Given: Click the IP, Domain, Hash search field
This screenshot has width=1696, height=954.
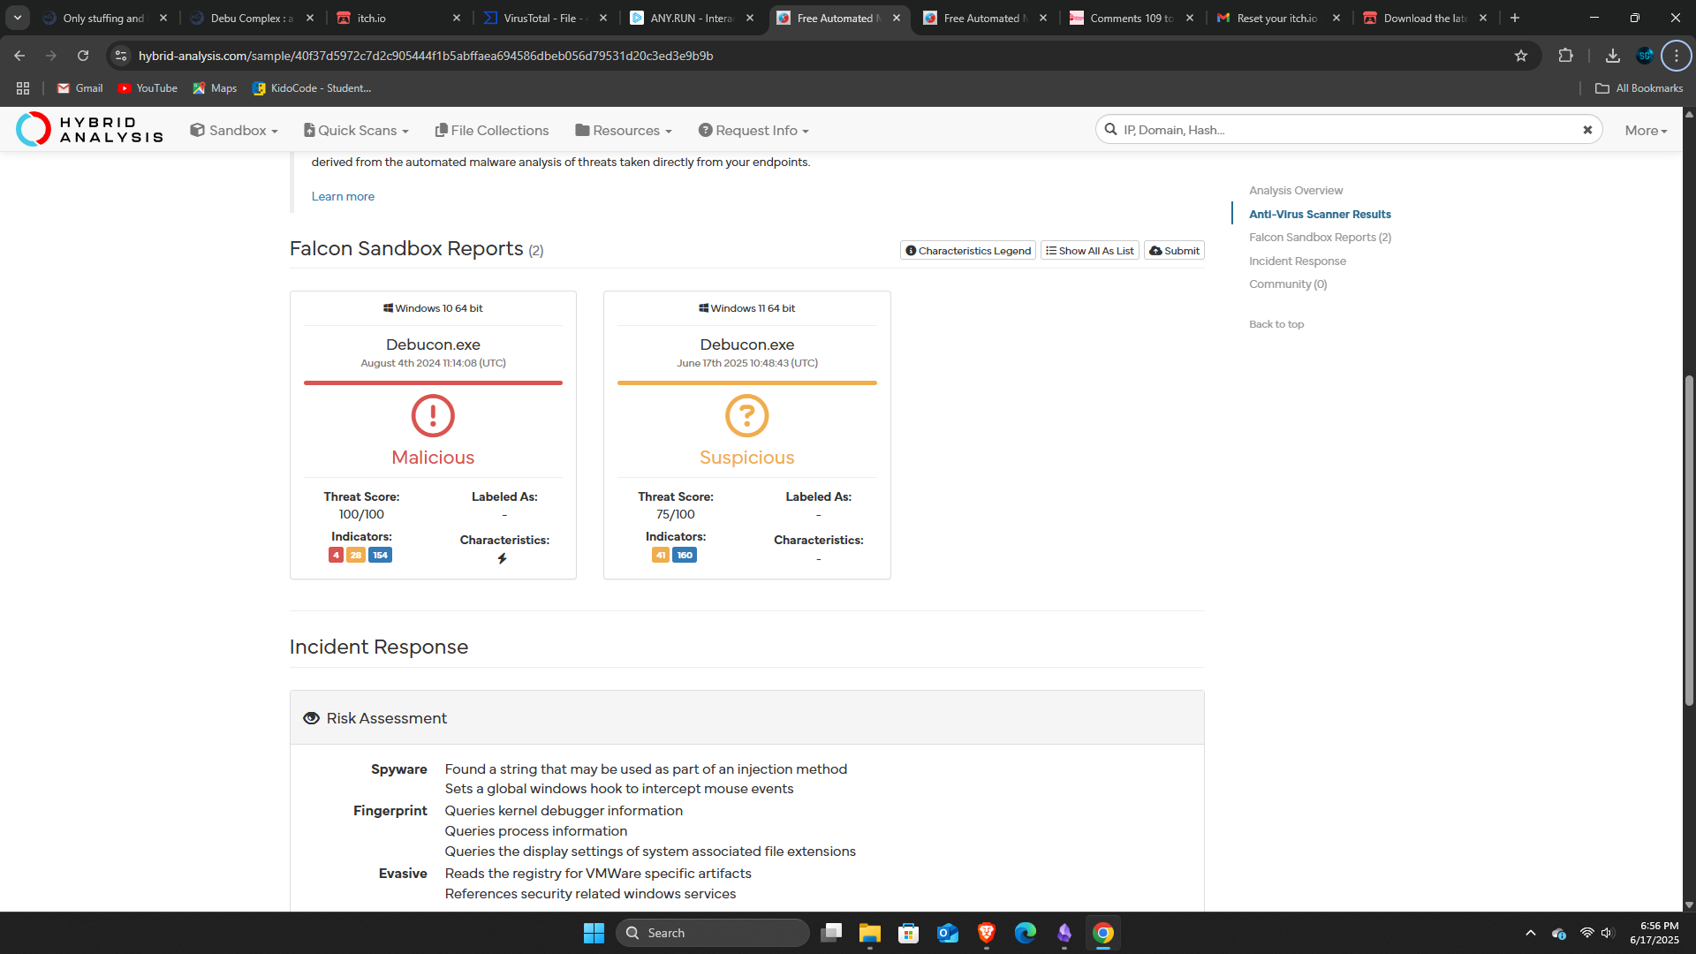Looking at the screenshot, I should 1347,130.
